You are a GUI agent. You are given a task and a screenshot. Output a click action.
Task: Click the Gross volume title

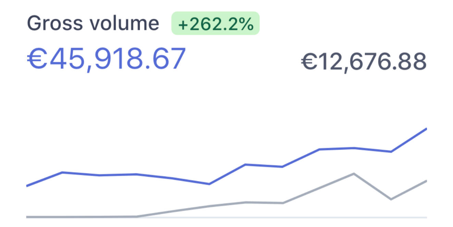(x=93, y=24)
